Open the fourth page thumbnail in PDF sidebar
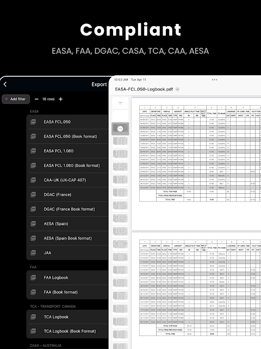Screen dimensions: 261x349 [120, 141]
